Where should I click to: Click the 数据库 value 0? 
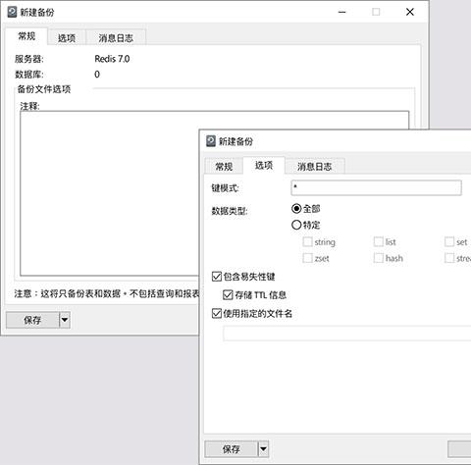point(97,75)
